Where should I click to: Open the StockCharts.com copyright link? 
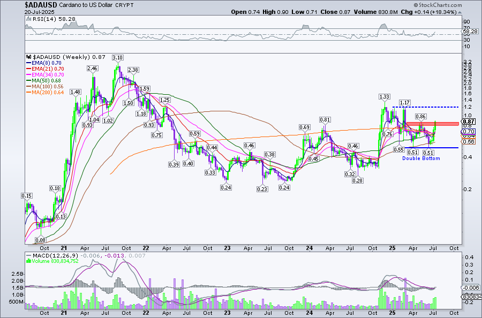click(x=438, y=5)
